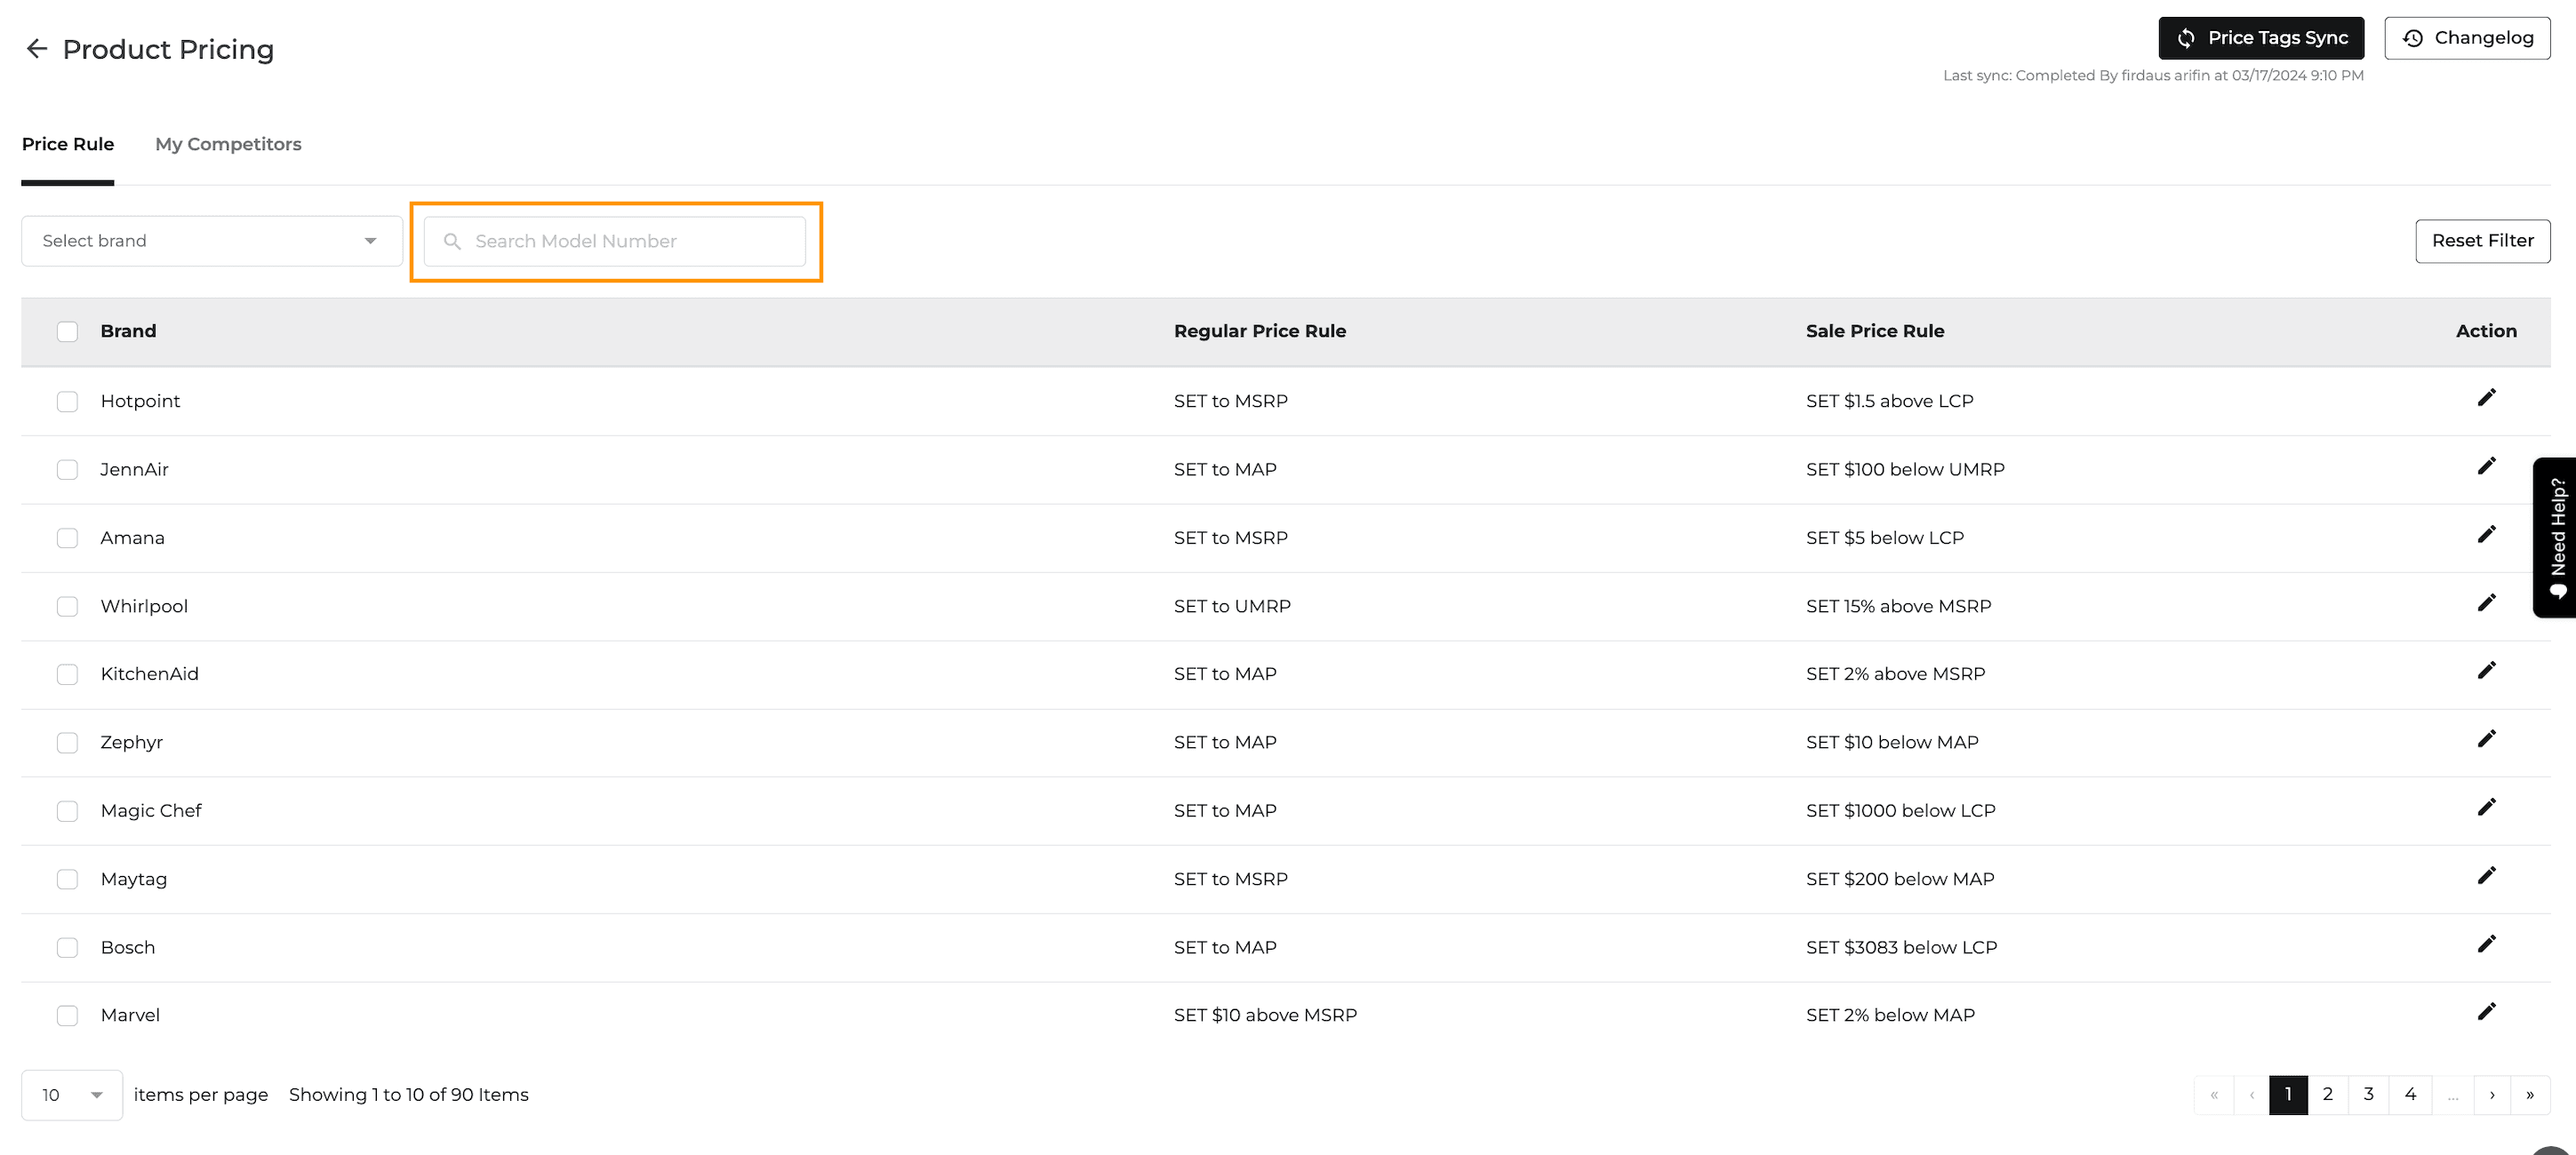Image resolution: width=2576 pixels, height=1155 pixels.
Task: Open the Need Help? side panel
Action: tap(2556, 538)
